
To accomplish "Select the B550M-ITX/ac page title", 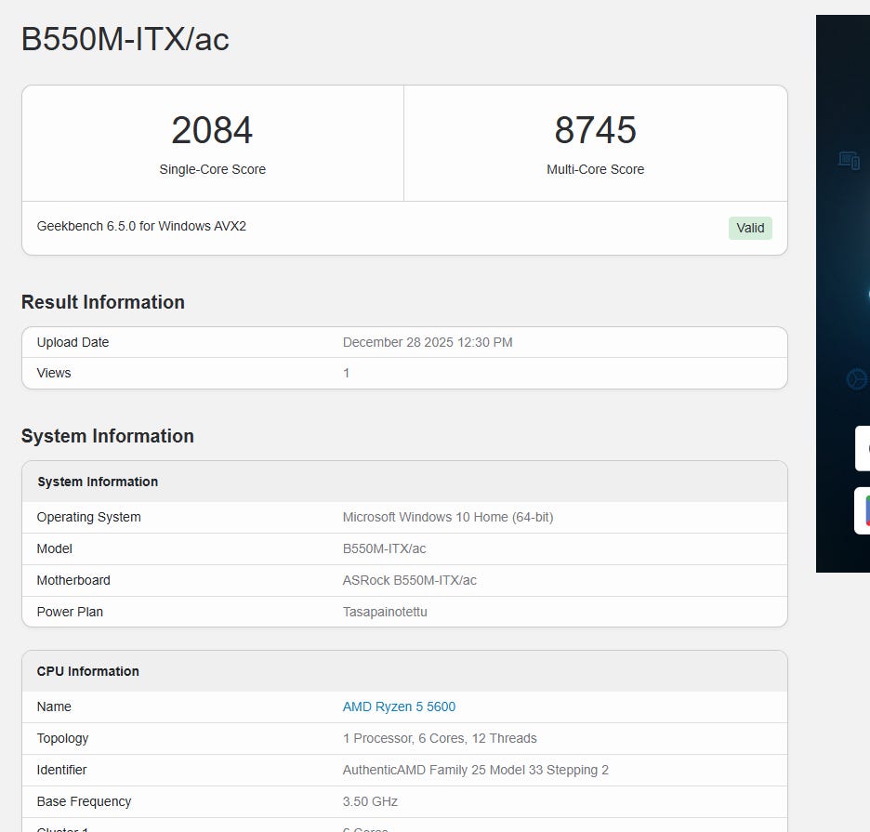I will [x=125, y=39].
